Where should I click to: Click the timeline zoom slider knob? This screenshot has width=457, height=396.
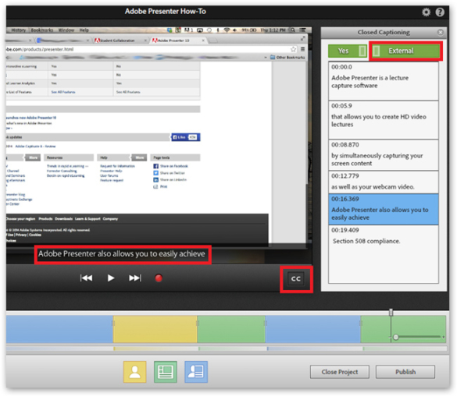pyautogui.click(x=395, y=338)
